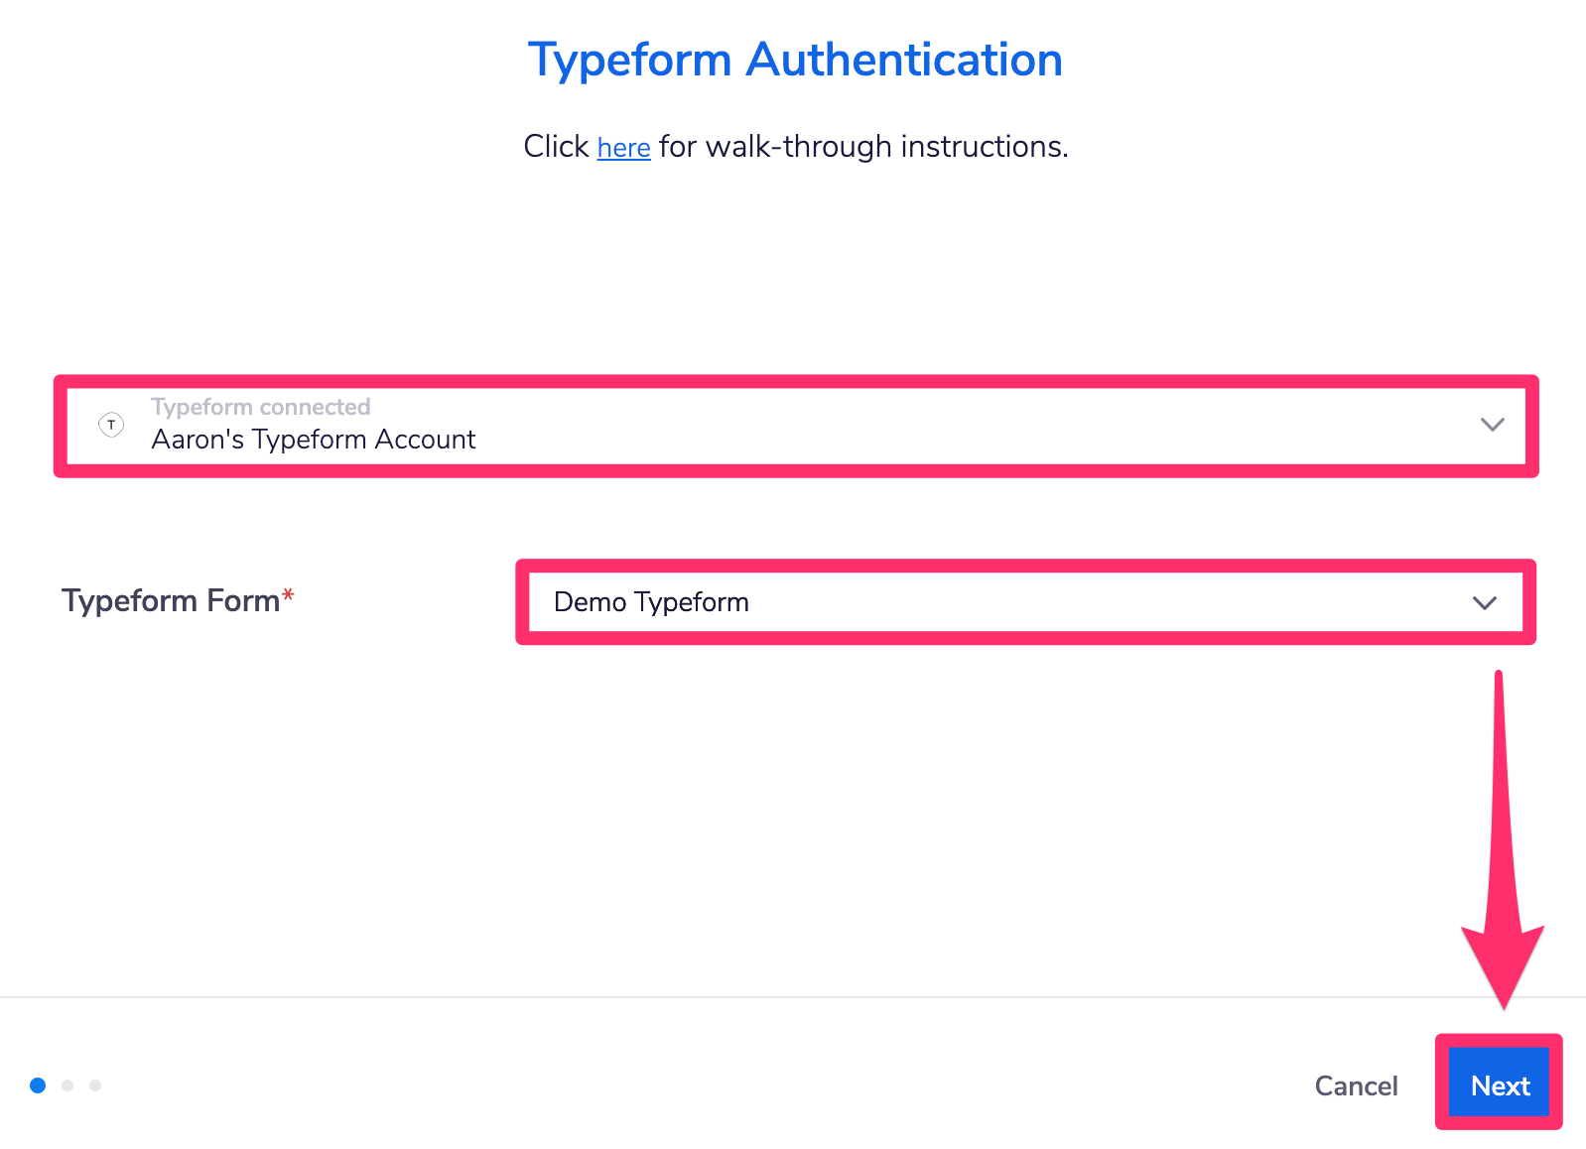Screen dimensions: 1586x1149
Task: Click the third step indicator dot
Action: 96,1085
